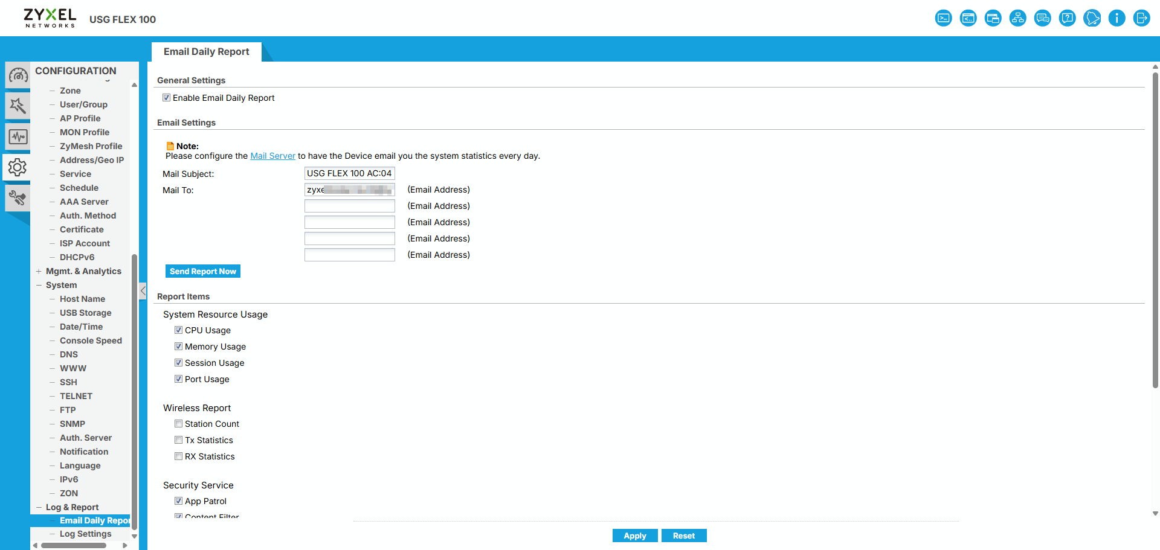Viewport: 1160px width, 550px height.
Task: Check the Tx Statistics checkbox
Action: (x=178, y=440)
